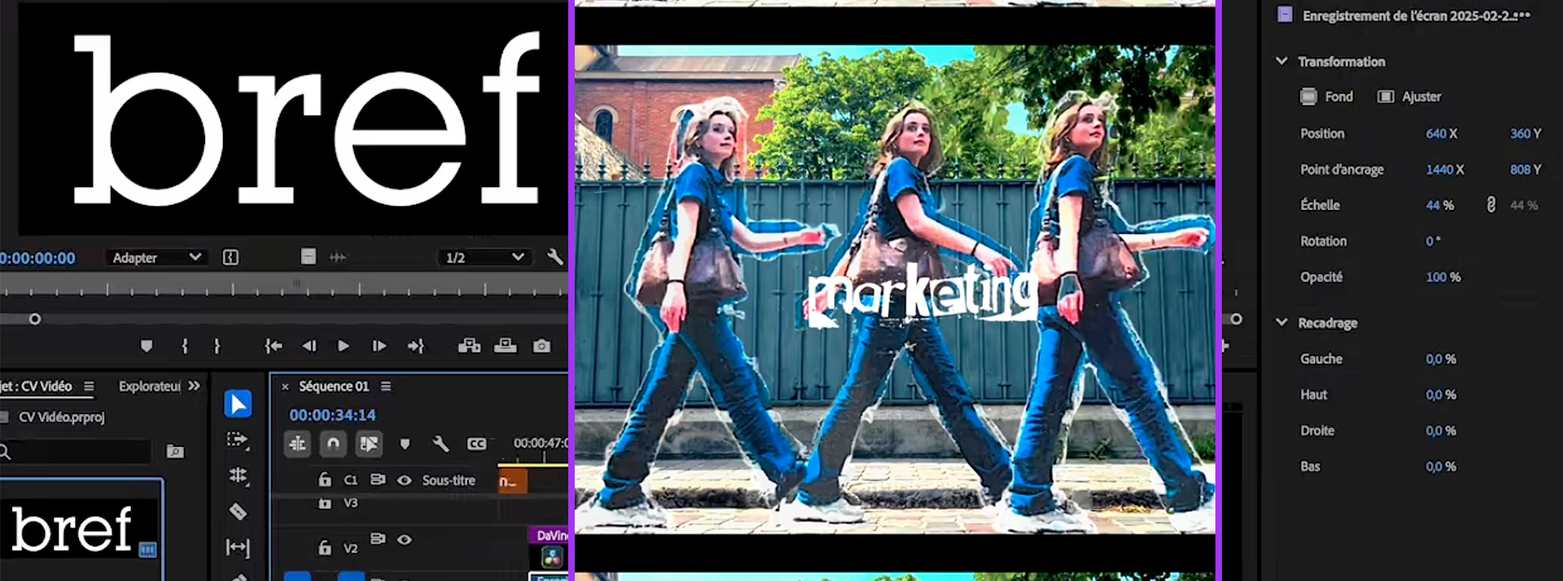The height and width of the screenshot is (581, 1563).
Task: Toggle lock on the V3 track
Action: coord(325,503)
